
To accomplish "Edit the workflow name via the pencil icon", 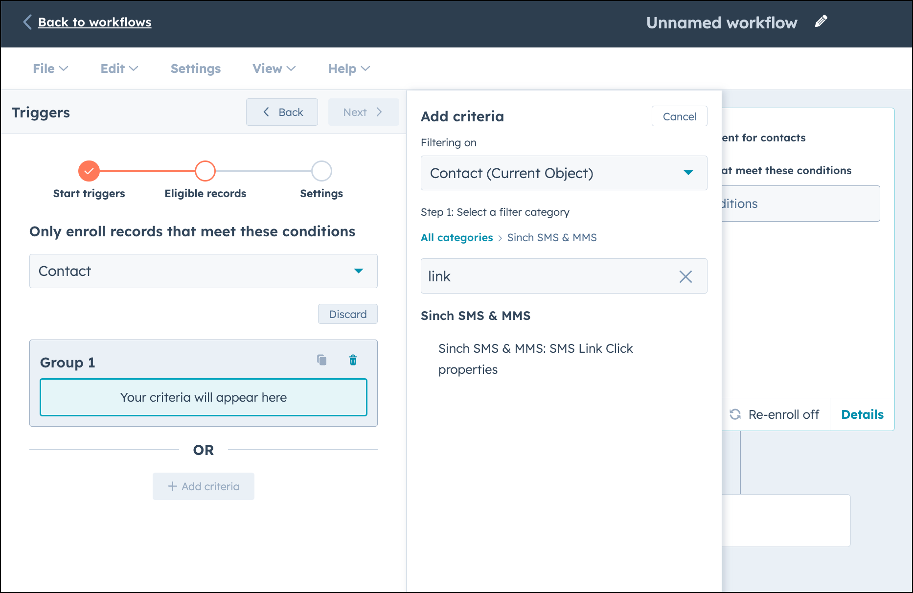I will point(822,21).
